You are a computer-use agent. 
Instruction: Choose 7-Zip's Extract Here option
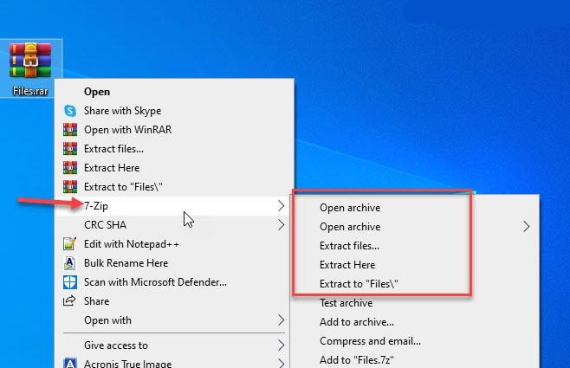click(415, 265)
